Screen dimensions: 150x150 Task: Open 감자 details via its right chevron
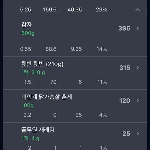(138, 28)
